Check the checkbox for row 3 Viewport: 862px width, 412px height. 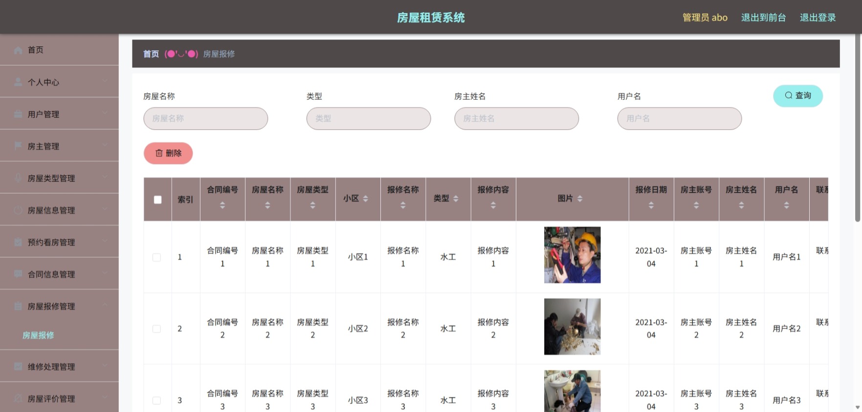tap(156, 400)
